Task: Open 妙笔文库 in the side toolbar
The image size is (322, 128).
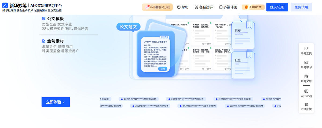Action: (x=306, y=78)
